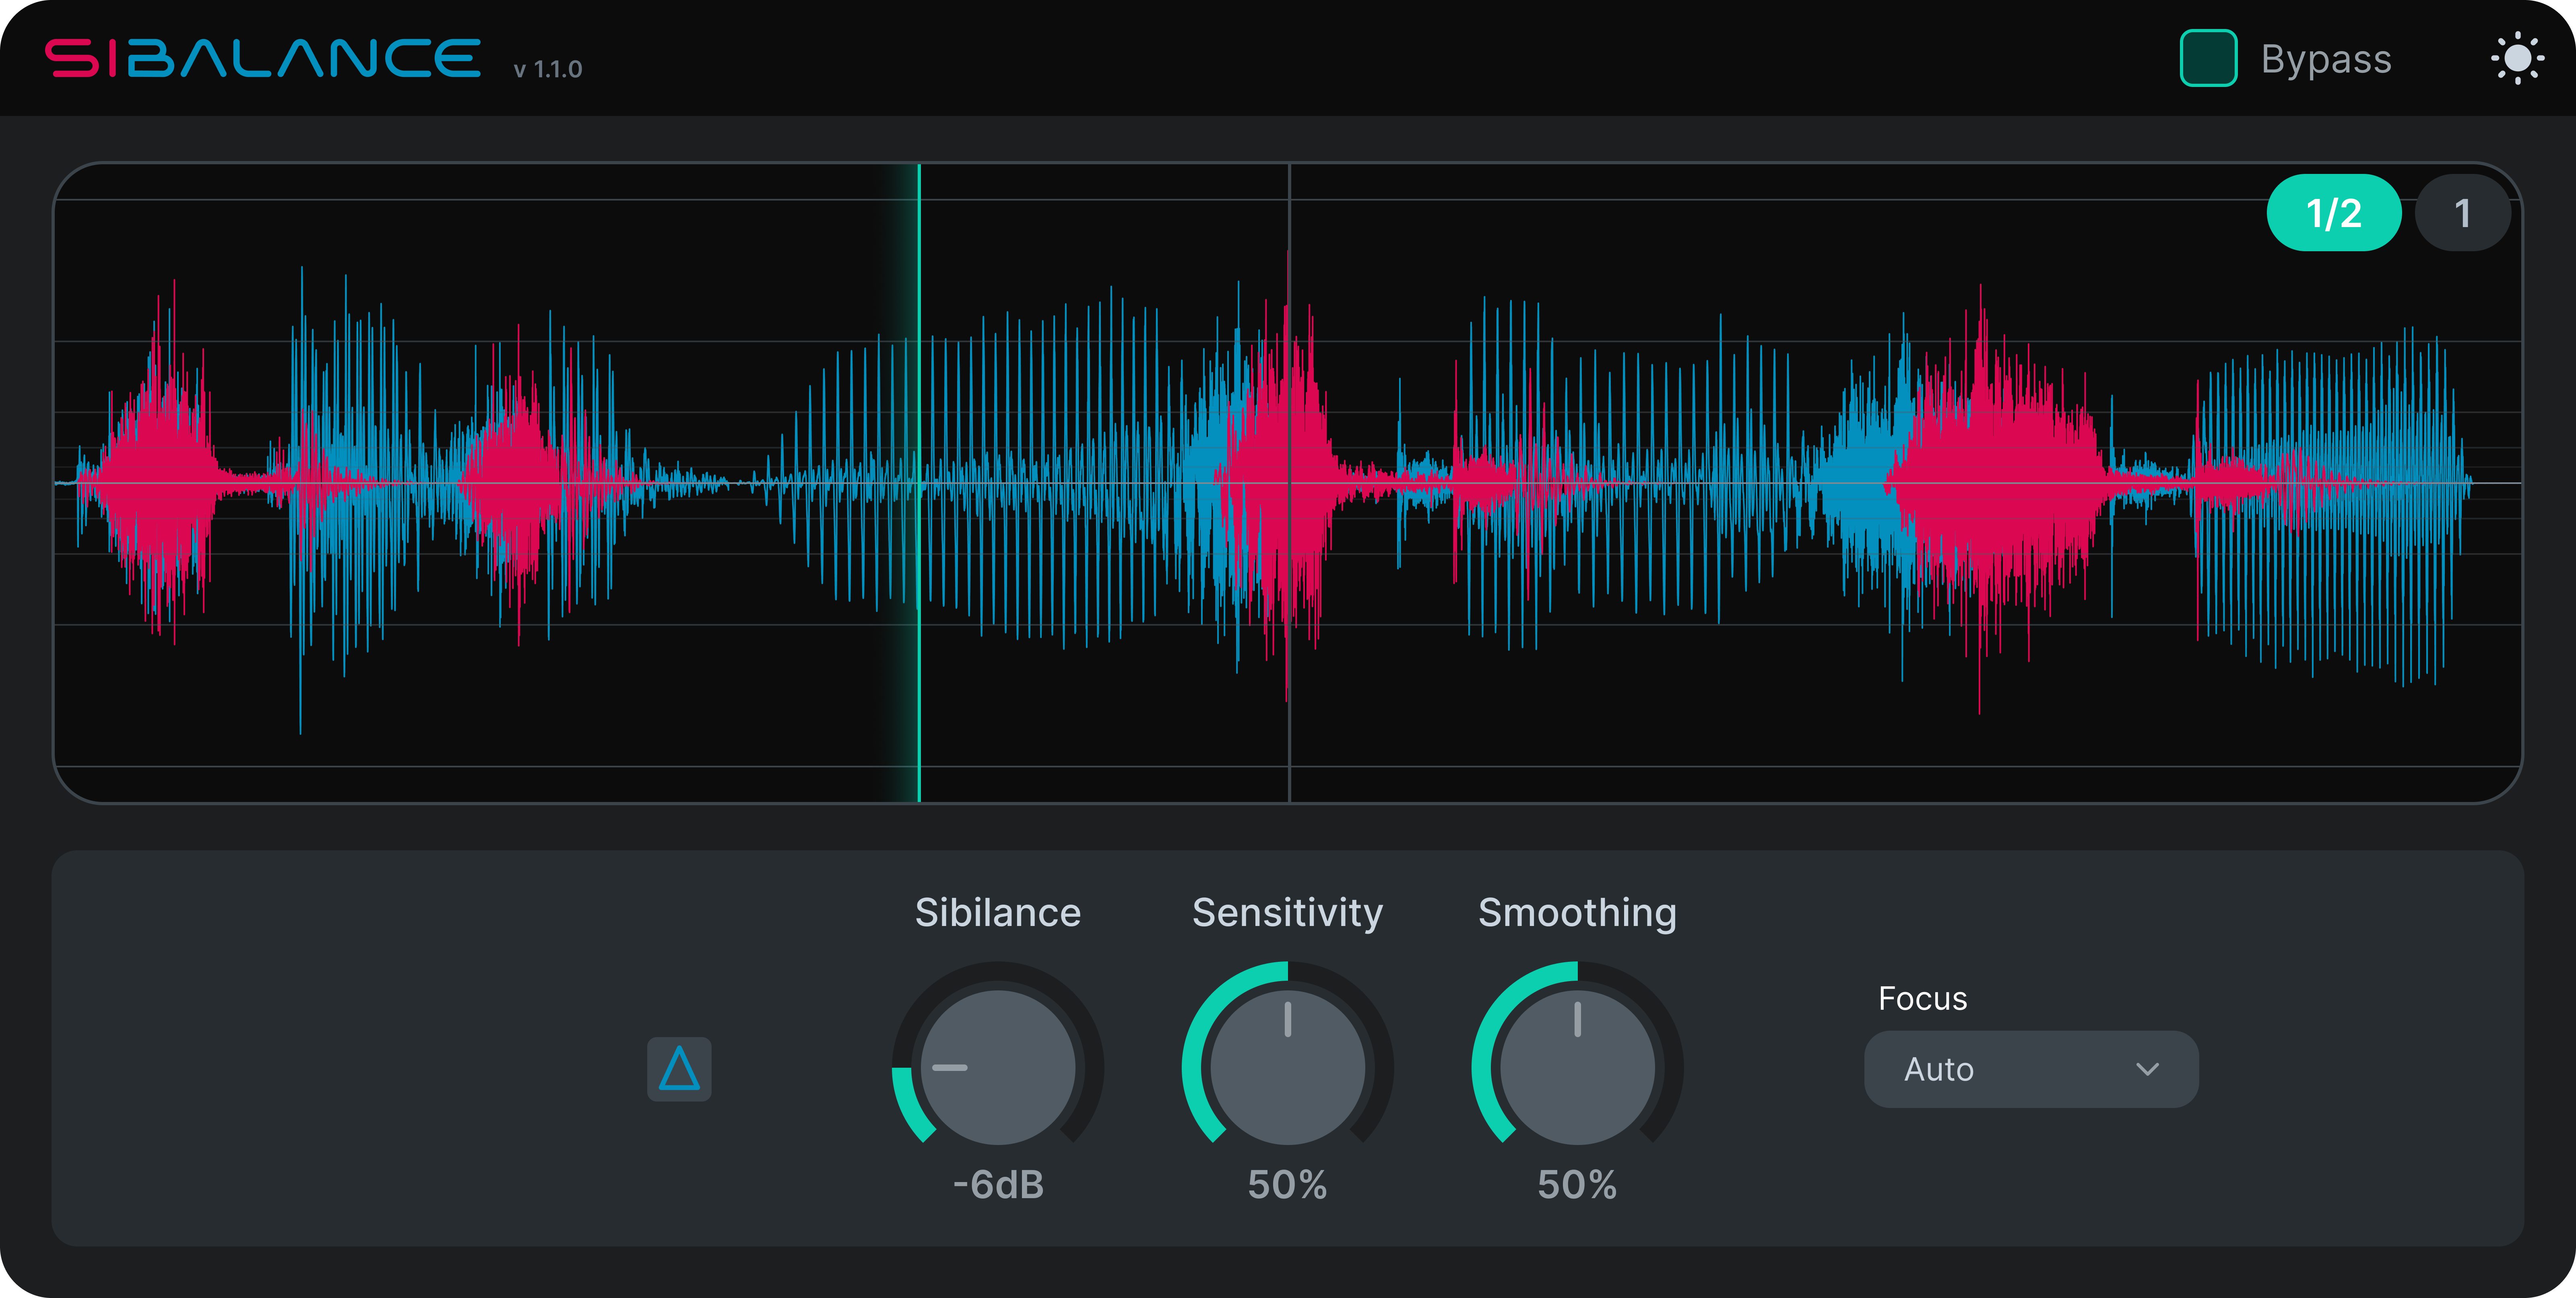Select the 1 zoom option
2576x1298 pixels.
tap(2462, 213)
